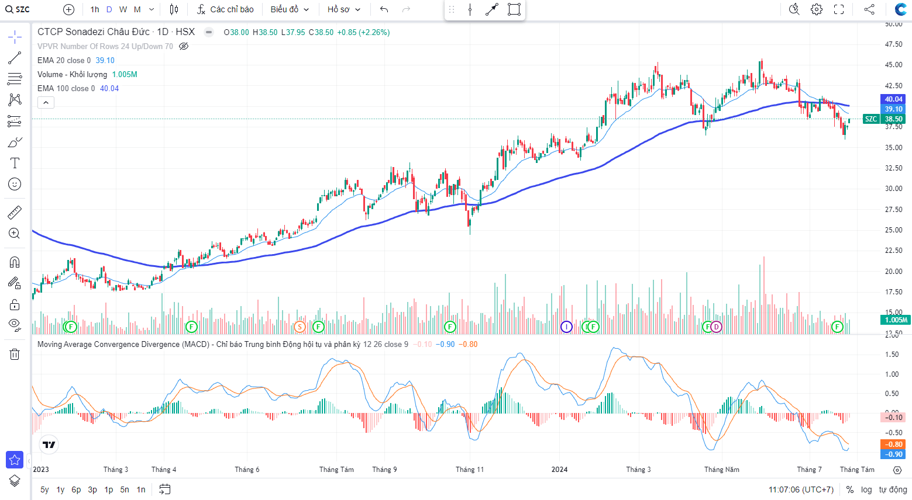Open chart settings gear icon

pyautogui.click(x=817, y=9)
